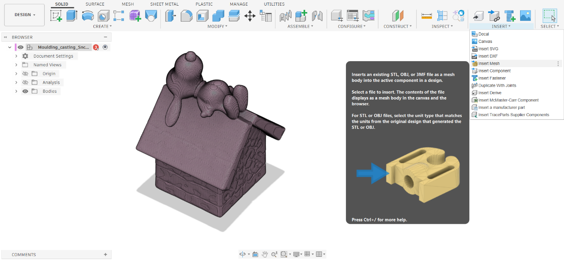Choose Insert McMaster-Carr Component
Viewport: 564px width, 260px height.
pos(517,100)
